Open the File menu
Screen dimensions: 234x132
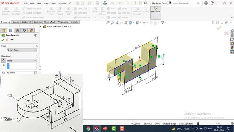26,3
